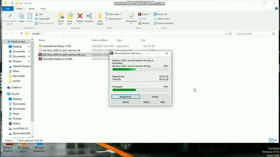Click History in ribbon
Image resolution: width=280 pixels, height=157 pixels.
144,23
